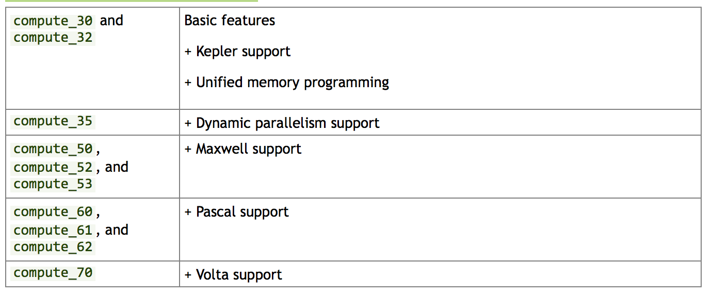Click the word 'and' after compute_61
This screenshot has width=712, height=294.
117,230
